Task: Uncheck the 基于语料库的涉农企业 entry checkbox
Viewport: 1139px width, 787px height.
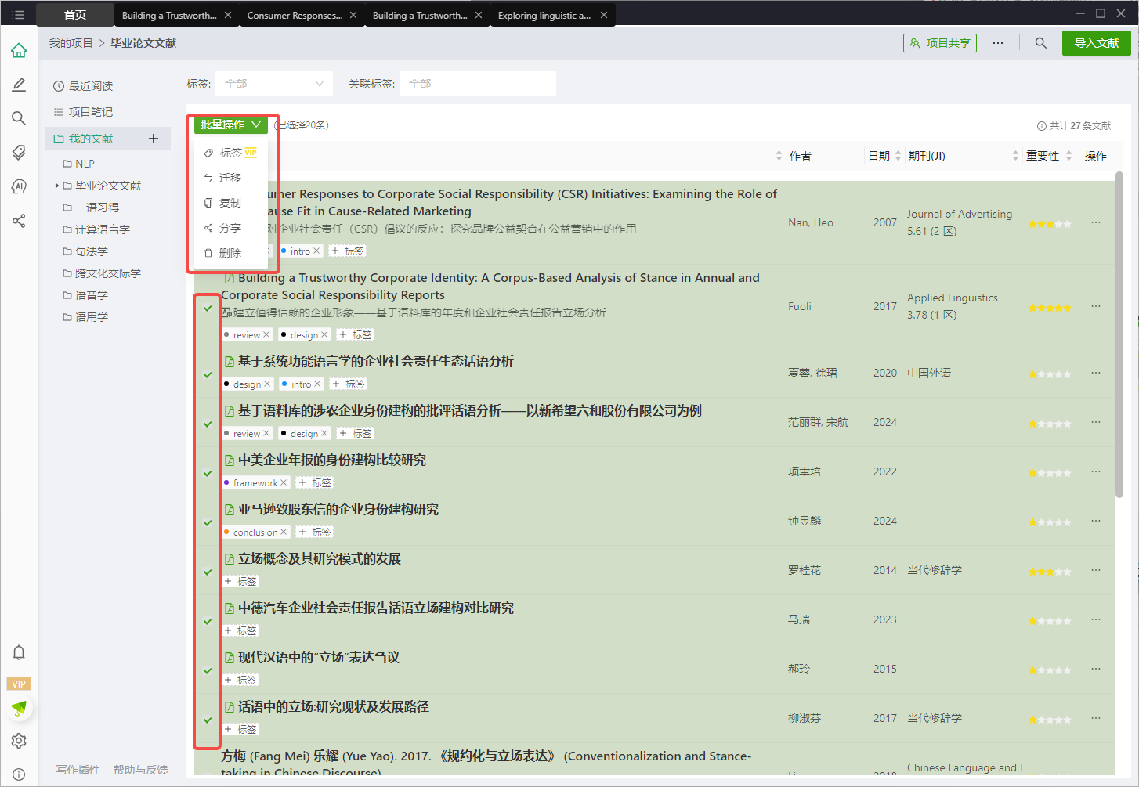Action: click(208, 424)
